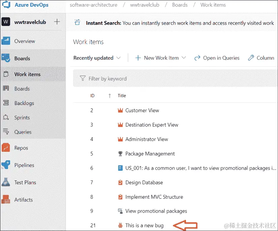This screenshot has height=231, width=278.
Task: Click the Azure DevOps logo icon
Action: 6,4
